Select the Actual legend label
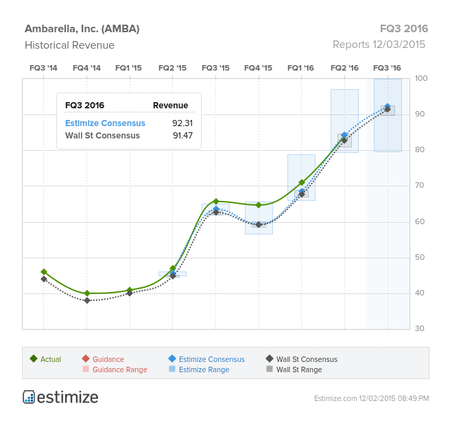Image resolution: width=463 pixels, height=425 pixels. coord(51,359)
